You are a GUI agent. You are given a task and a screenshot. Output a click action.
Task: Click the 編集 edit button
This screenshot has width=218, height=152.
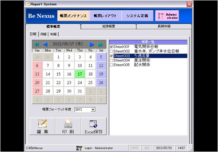(x=42, y=126)
